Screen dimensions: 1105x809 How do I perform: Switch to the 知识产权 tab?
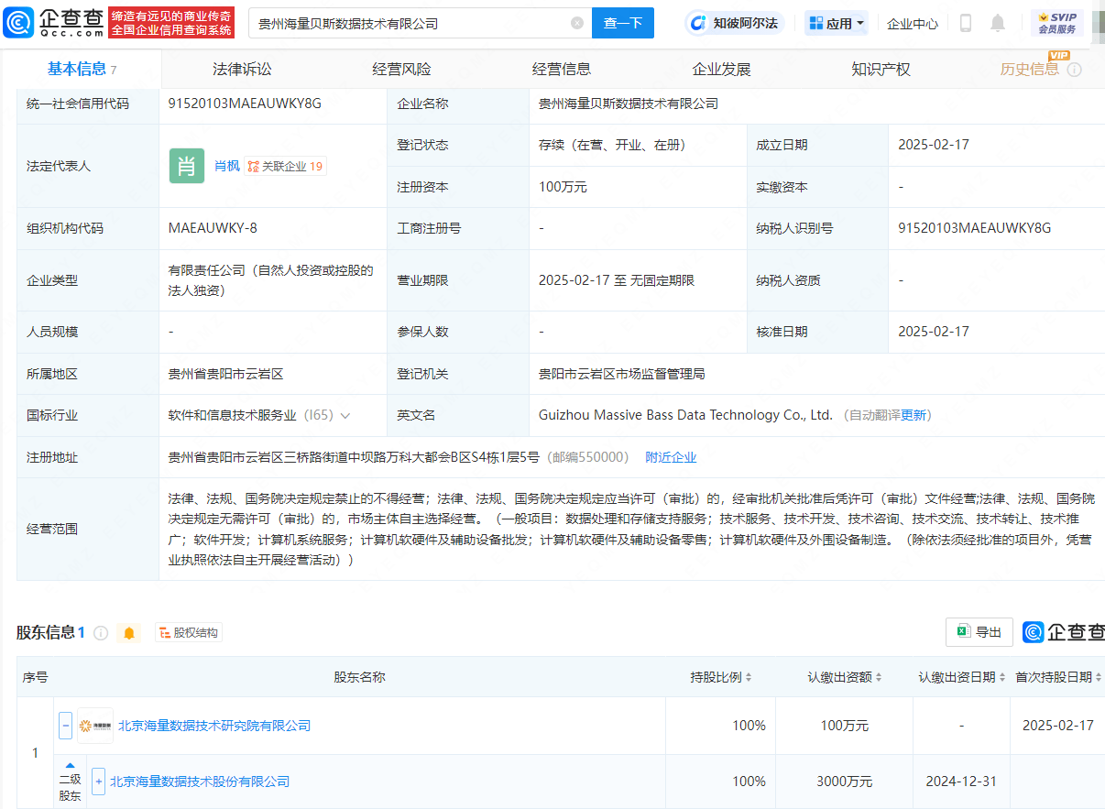coord(881,69)
